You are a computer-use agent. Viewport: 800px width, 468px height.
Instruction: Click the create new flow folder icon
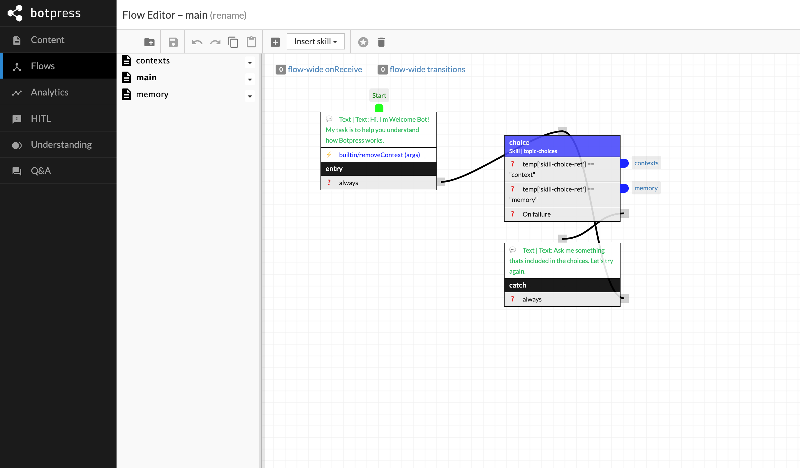click(149, 42)
